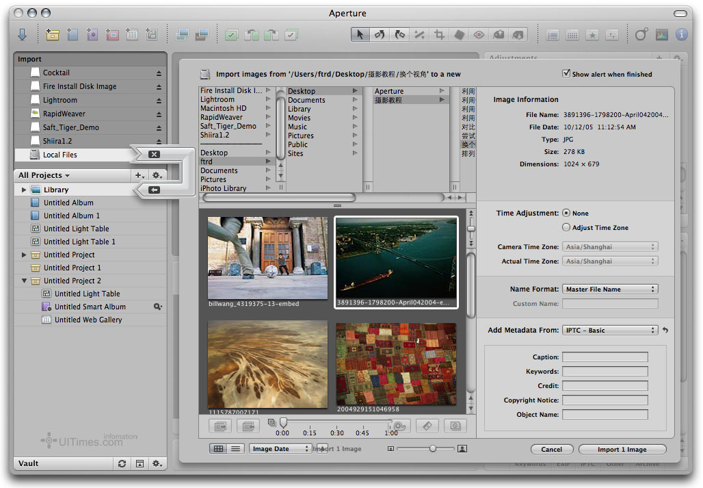Open the Image Date sort dropdown
703x488 pixels.
pyautogui.click(x=280, y=448)
